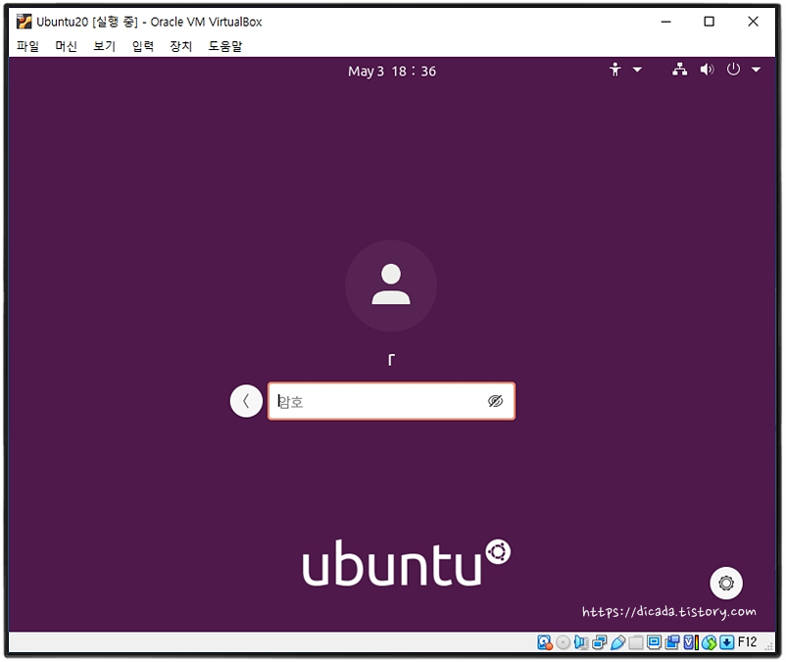Open the 도움말 menu

pyautogui.click(x=225, y=46)
